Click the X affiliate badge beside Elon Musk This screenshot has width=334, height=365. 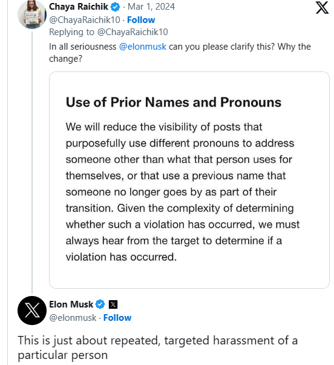click(113, 304)
